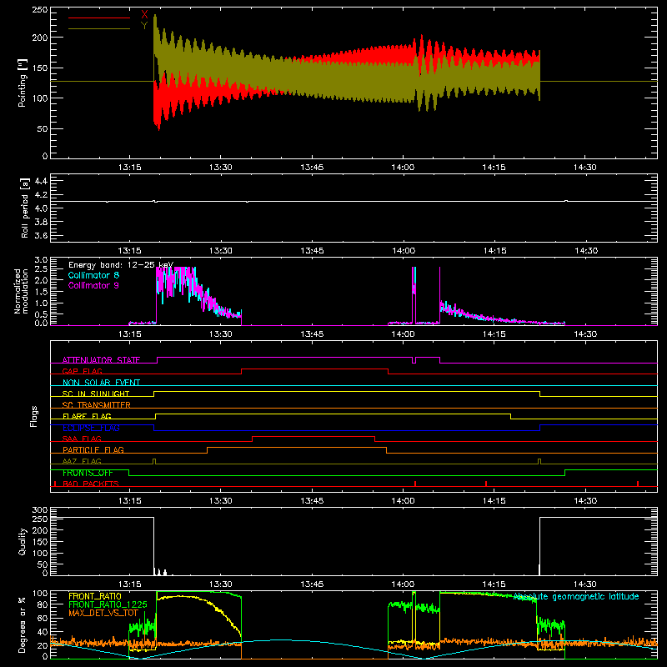Screen dimensions: 667x667
Task: Click the 3.0 tick on modulation axis
Action: pyautogui.click(x=41, y=259)
